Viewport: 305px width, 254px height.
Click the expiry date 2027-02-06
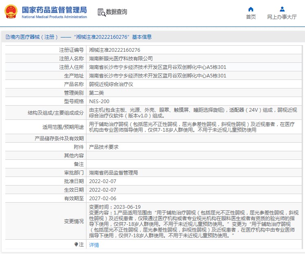(102, 199)
